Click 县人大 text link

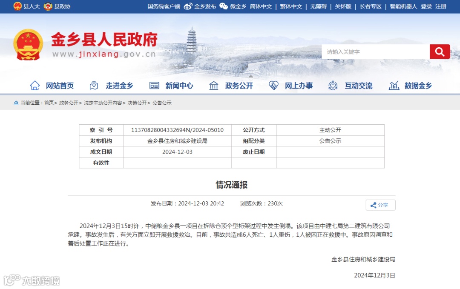(32, 6)
